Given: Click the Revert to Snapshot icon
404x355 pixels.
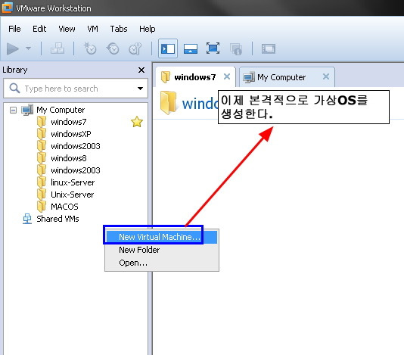Looking at the screenshot, I should [113, 48].
